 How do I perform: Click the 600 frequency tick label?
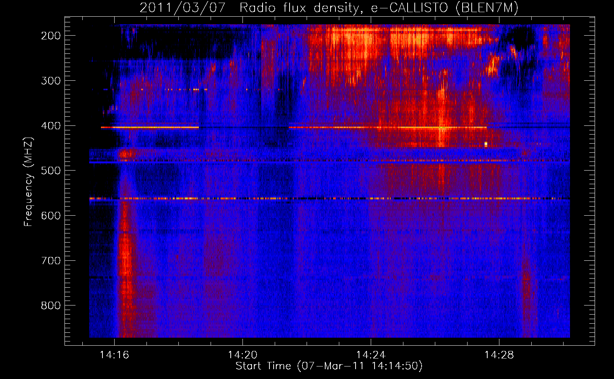coord(51,216)
